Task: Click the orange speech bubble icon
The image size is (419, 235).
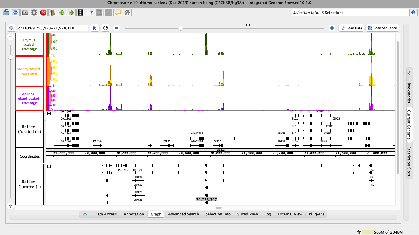Action: point(118,13)
